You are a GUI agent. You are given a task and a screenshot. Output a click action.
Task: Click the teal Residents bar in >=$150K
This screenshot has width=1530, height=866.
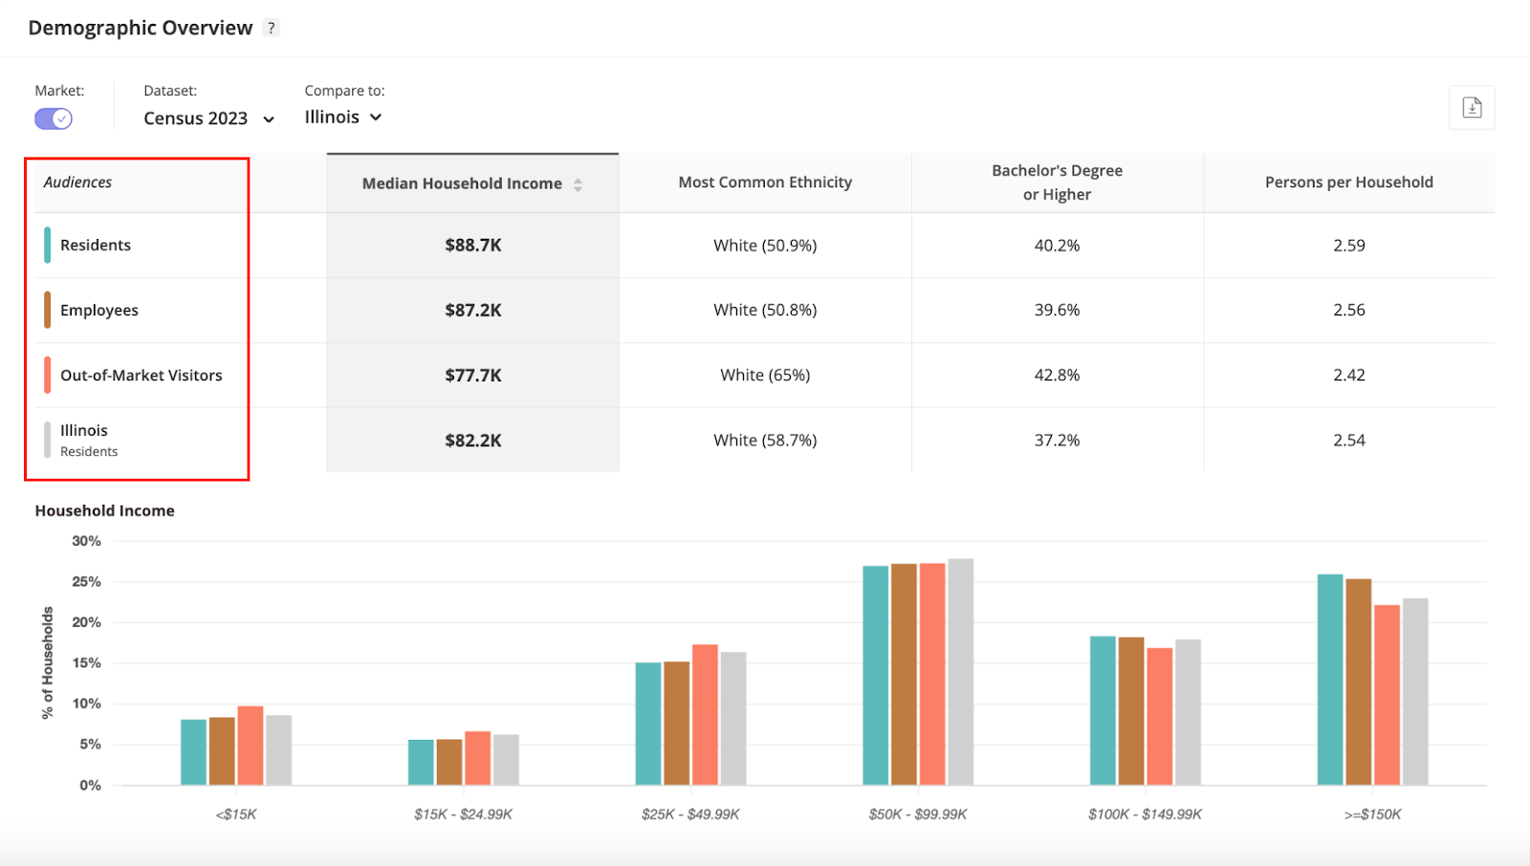click(1330, 680)
